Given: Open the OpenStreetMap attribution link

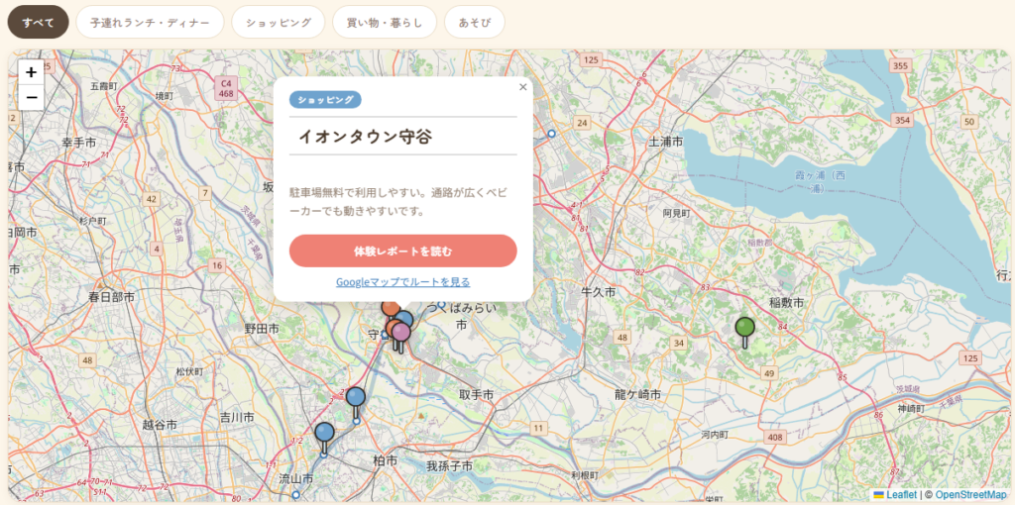Looking at the screenshot, I should click(970, 495).
